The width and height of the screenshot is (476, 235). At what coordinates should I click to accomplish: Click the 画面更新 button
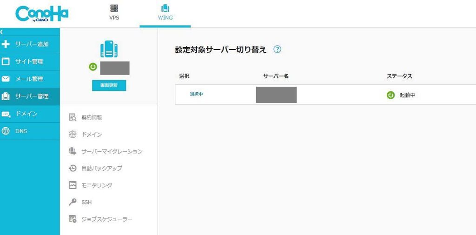[x=109, y=86]
